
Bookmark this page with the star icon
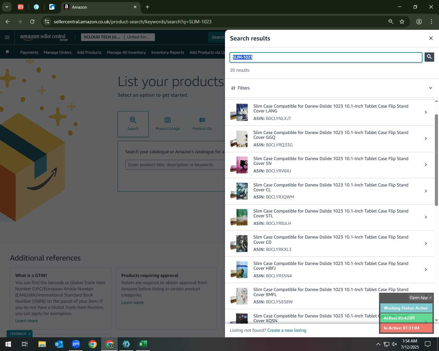[x=402, y=22]
